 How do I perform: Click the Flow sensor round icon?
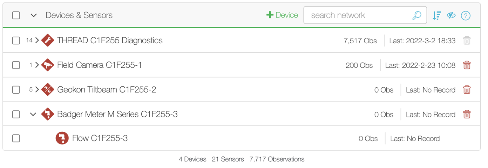(x=62, y=138)
